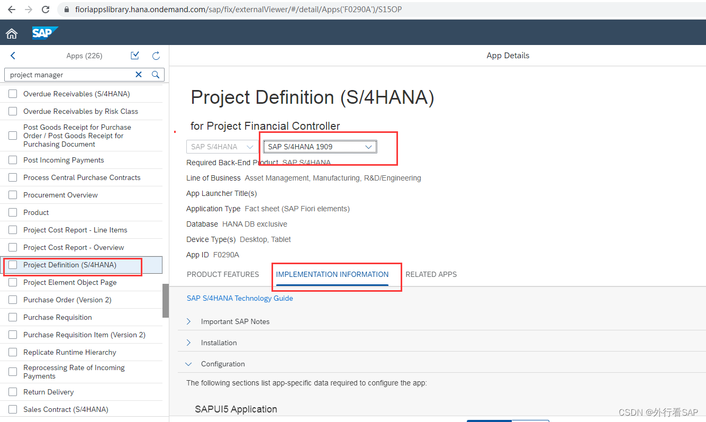This screenshot has width=706, height=422.
Task: Toggle multi-select mode icon in Apps list
Action: (135, 56)
